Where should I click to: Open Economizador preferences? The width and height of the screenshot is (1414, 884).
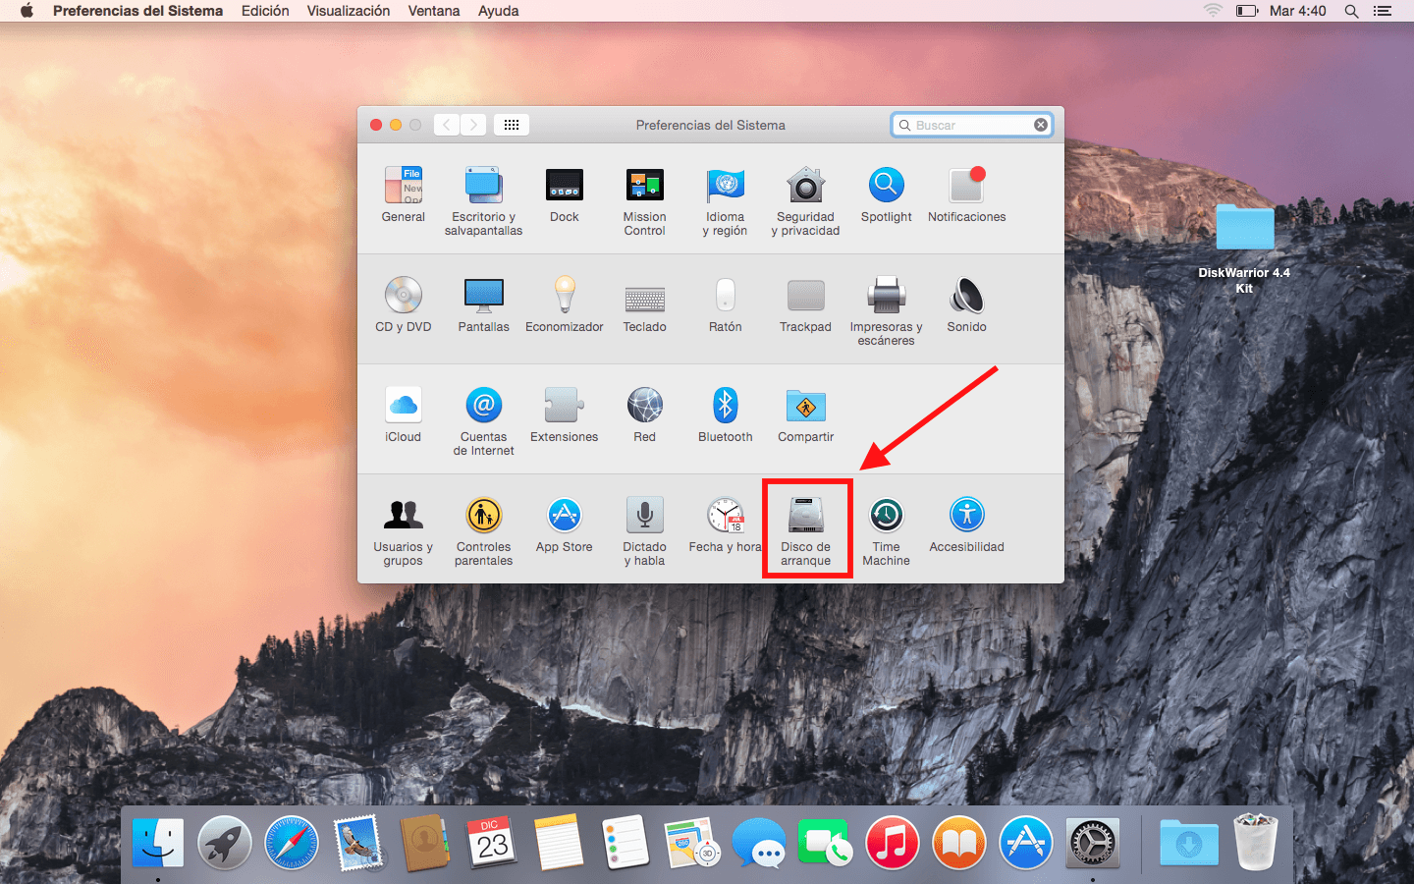(565, 304)
